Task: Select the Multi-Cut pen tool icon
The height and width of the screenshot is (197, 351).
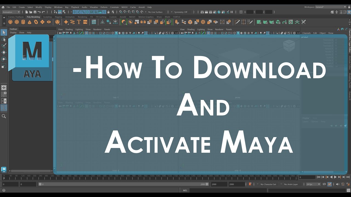Action: (237, 22)
